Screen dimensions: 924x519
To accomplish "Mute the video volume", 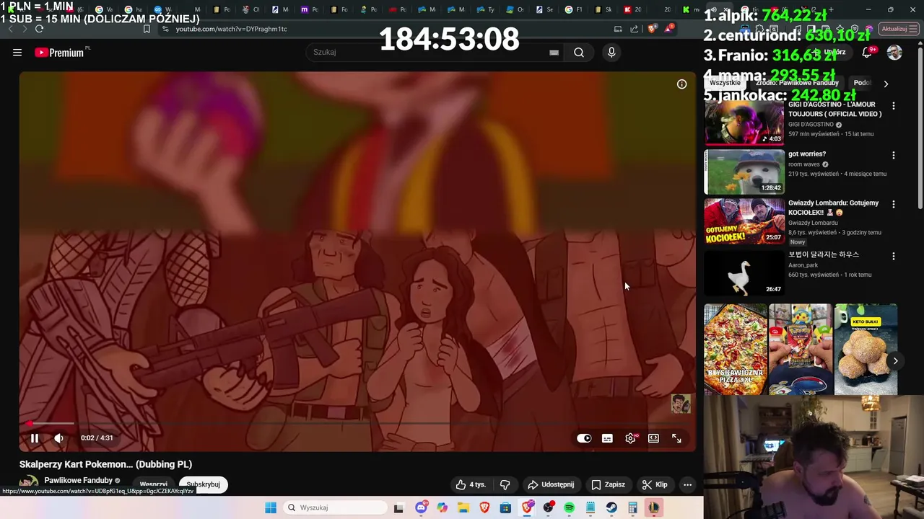I will [59, 438].
